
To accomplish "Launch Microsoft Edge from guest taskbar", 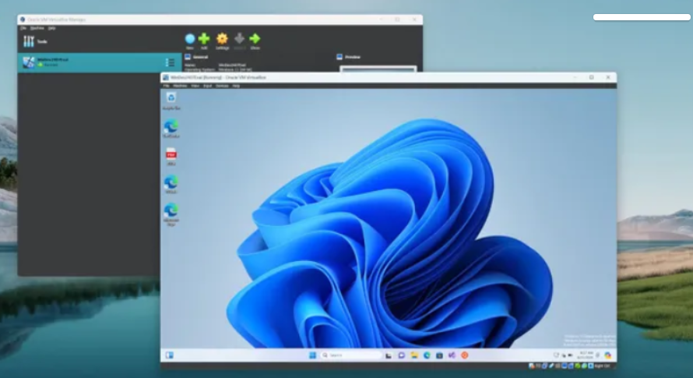I will coord(427,355).
